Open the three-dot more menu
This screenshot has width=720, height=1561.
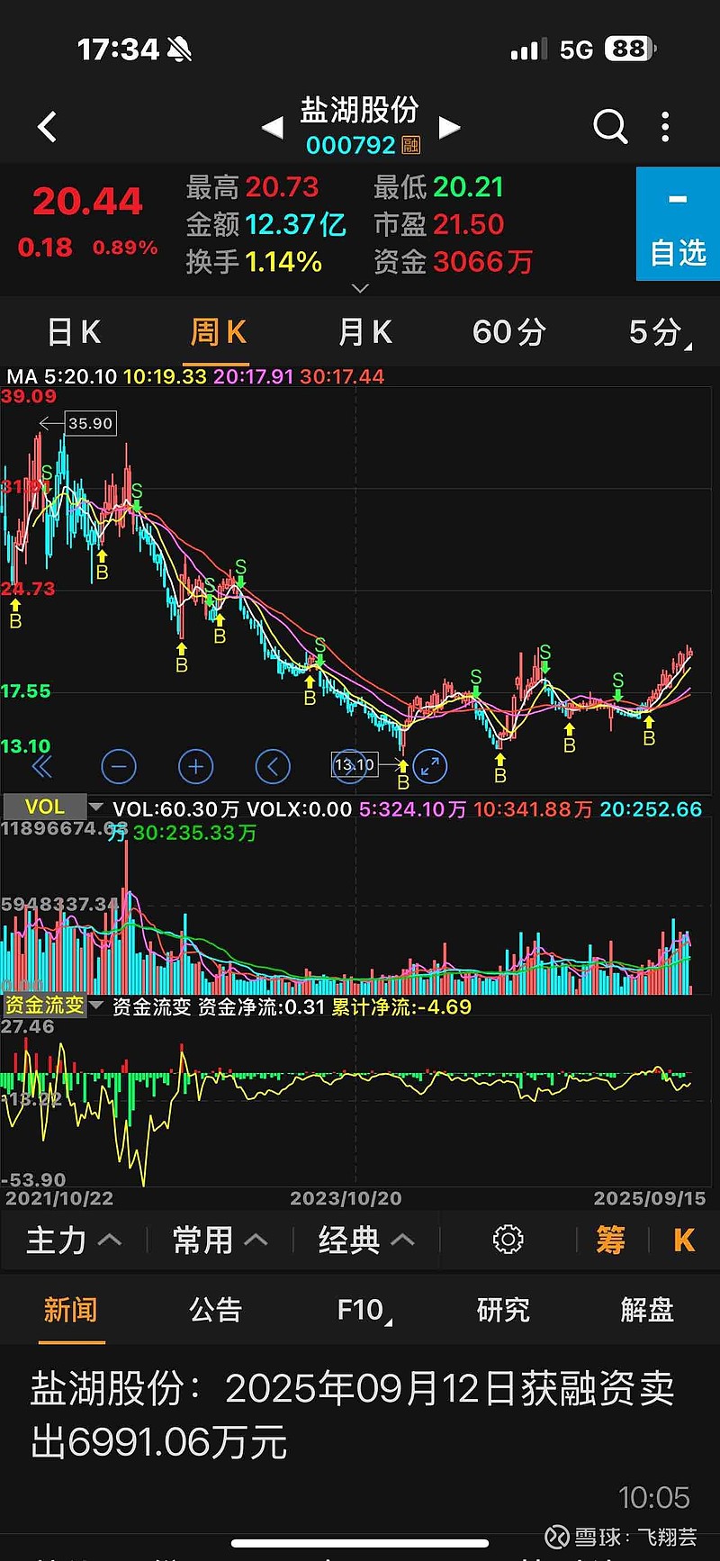click(x=666, y=127)
